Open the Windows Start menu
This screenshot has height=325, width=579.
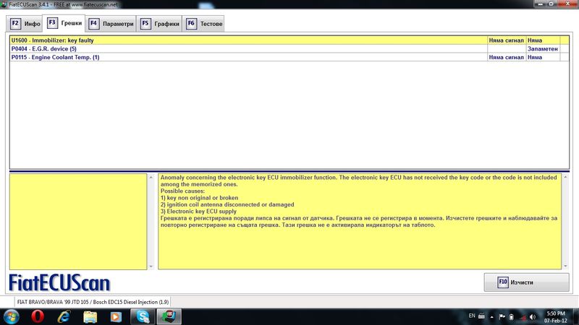tap(11, 317)
